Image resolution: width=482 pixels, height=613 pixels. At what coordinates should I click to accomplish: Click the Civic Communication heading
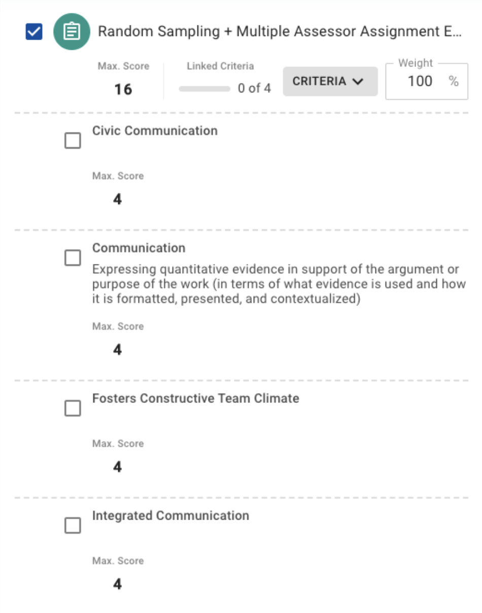pyautogui.click(x=155, y=130)
